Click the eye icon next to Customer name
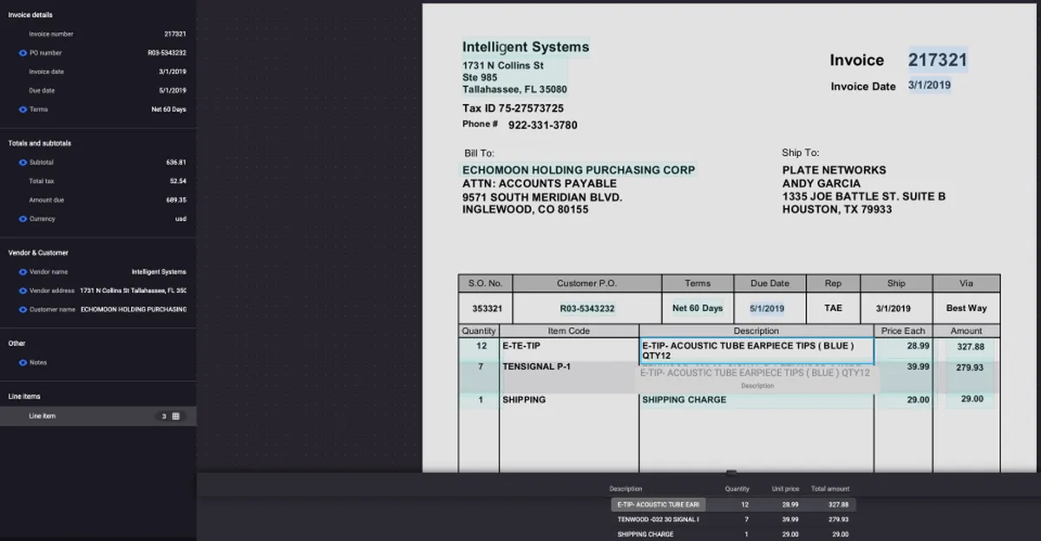1041x541 pixels. (23, 310)
